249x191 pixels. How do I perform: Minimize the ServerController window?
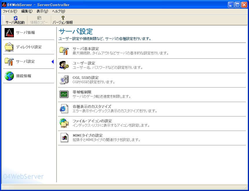(x=231, y=5)
